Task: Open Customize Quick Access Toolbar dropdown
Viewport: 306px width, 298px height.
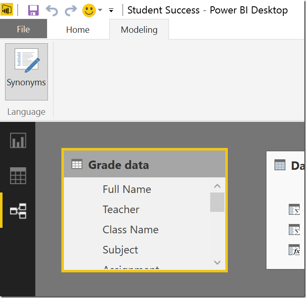Action: pos(111,10)
